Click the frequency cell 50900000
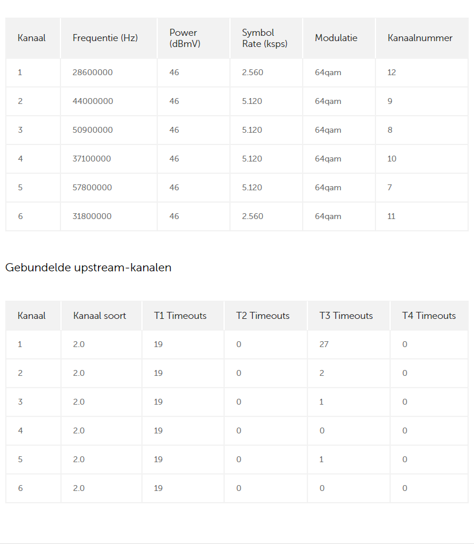The width and height of the screenshot is (474, 545). pyautogui.click(x=93, y=130)
